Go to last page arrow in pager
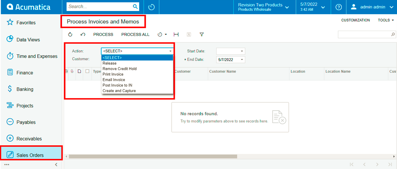Image resolution: width=397 pixels, height=169 pixels. pyautogui.click(x=390, y=164)
